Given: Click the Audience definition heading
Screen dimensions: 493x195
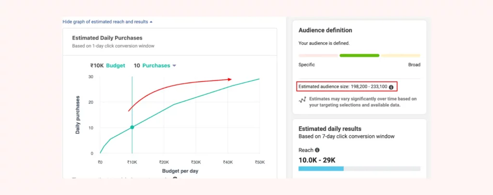Looking at the screenshot, I should (325, 30).
